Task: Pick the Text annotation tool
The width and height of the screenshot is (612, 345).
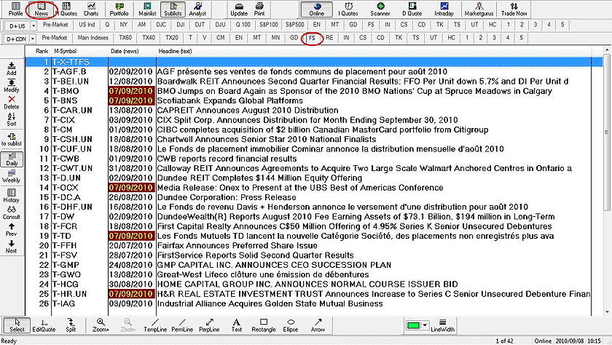Action: click(x=236, y=325)
